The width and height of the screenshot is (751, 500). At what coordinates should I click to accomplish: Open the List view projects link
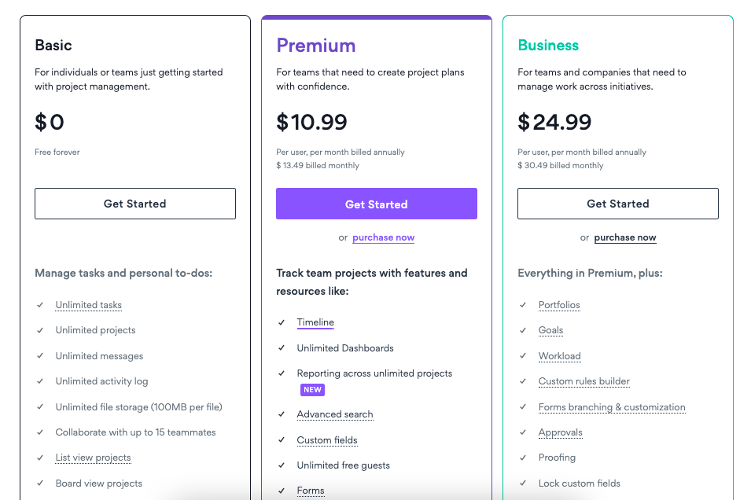(93, 458)
